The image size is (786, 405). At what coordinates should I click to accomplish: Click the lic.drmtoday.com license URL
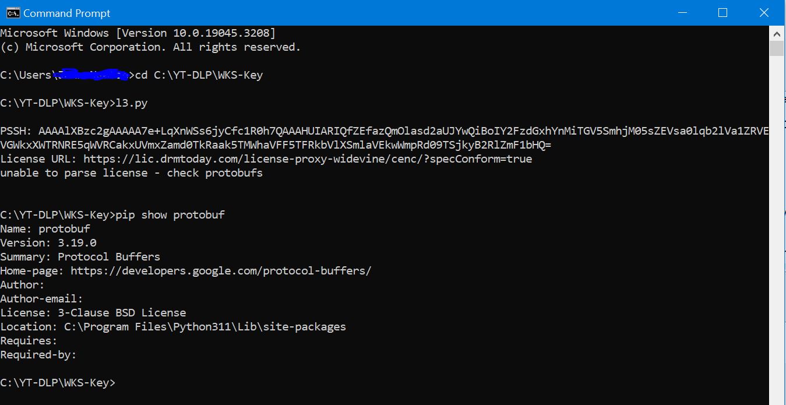pos(308,159)
